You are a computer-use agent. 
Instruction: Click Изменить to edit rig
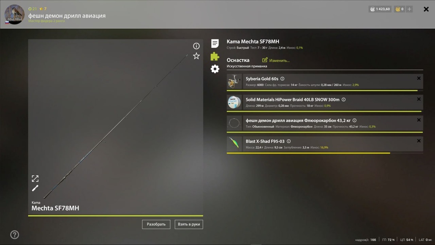(x=276, y=60)
